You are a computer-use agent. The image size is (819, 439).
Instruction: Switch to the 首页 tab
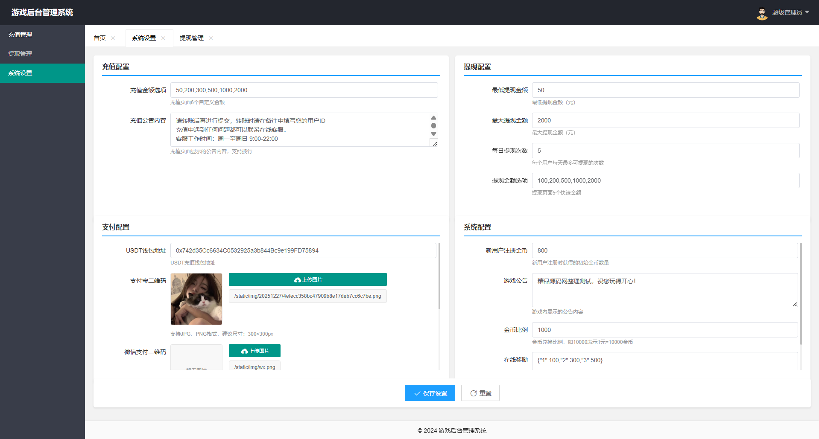100,38
